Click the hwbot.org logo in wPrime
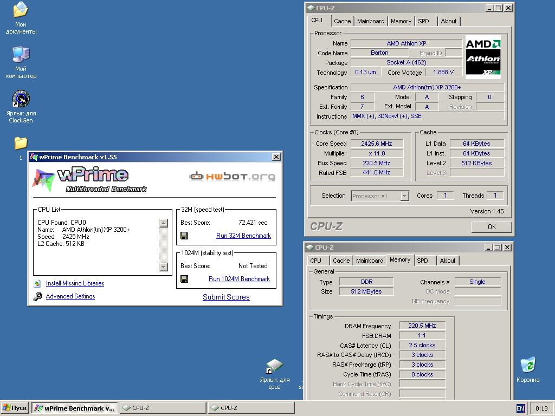The width and height of the screenshot is (555, 416). 232,176
